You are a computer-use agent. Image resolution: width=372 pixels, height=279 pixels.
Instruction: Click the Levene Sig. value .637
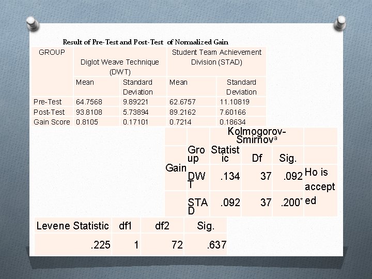216,245
